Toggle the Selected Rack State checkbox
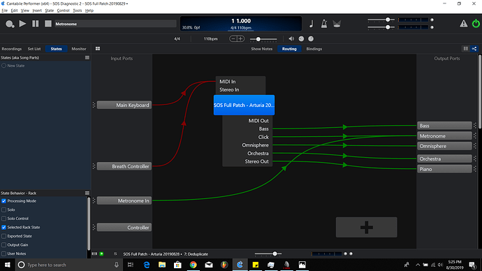Viewport: 482px width, 271px height. (x=3, y=228)
